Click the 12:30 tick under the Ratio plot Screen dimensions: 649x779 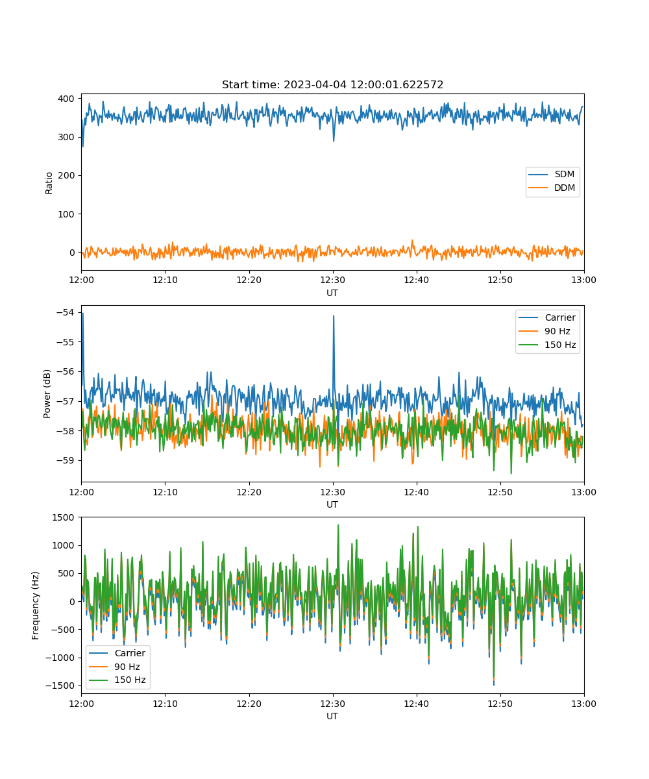[333, 280]
